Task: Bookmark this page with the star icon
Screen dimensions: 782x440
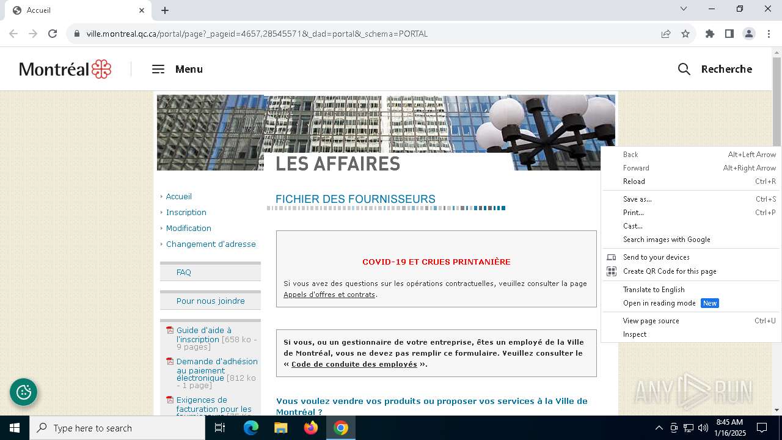Action: [685, 34]
